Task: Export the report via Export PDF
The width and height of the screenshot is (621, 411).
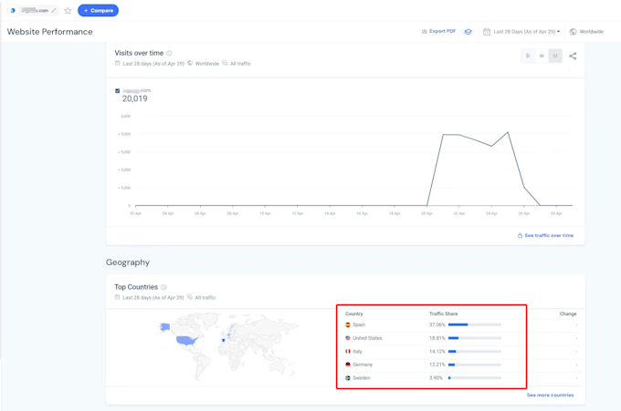Action: pos(439,31)
